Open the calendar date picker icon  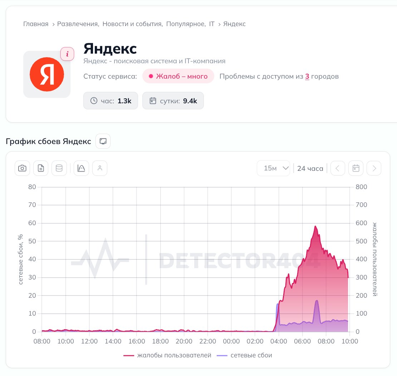[356, 168]
